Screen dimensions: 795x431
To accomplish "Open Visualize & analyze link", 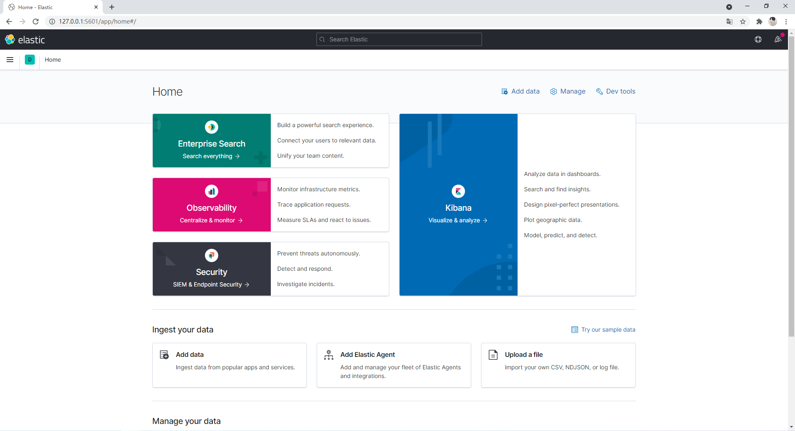I will pos(458,220).
